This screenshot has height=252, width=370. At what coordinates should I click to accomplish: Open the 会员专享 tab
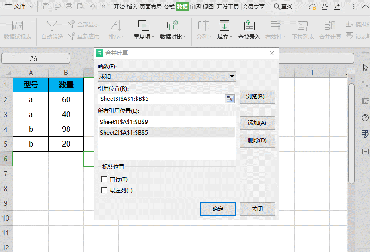click(253, 6)
